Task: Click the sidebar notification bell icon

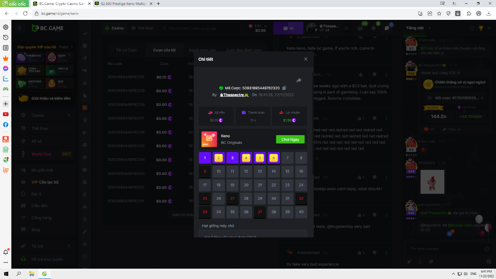Action: (x=6, y=252)
